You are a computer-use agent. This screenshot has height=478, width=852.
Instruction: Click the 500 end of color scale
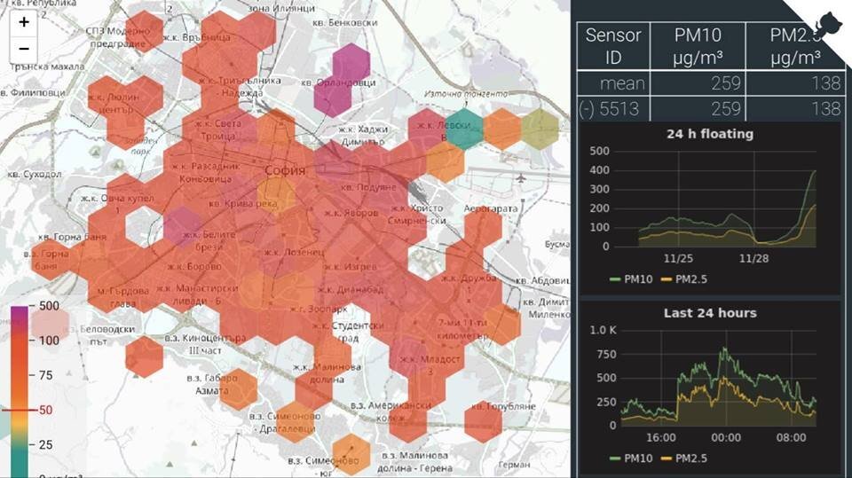click(x=48, y=306)
